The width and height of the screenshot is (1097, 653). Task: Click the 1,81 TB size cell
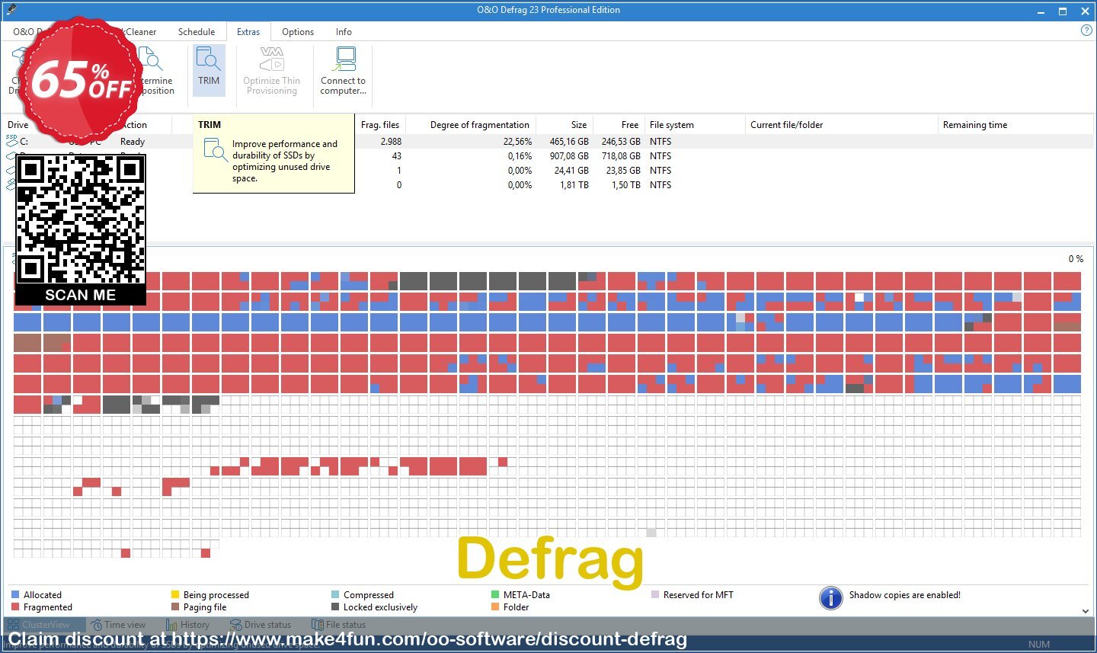click(574, 185)
